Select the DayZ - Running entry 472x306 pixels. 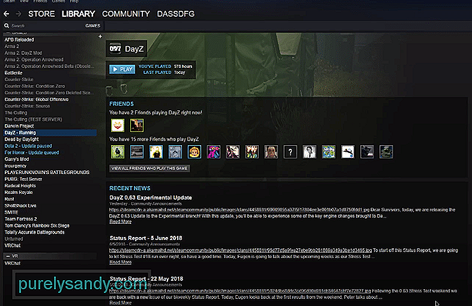(50, 133)
